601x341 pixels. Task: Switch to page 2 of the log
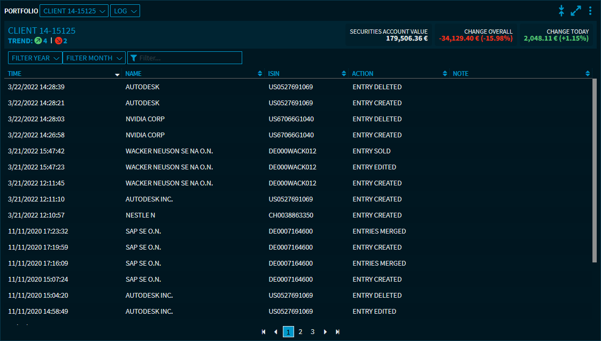pos(300,332)
